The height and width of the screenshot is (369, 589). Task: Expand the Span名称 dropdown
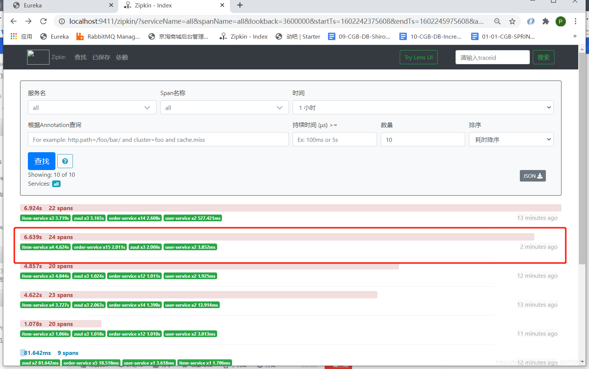225,107
